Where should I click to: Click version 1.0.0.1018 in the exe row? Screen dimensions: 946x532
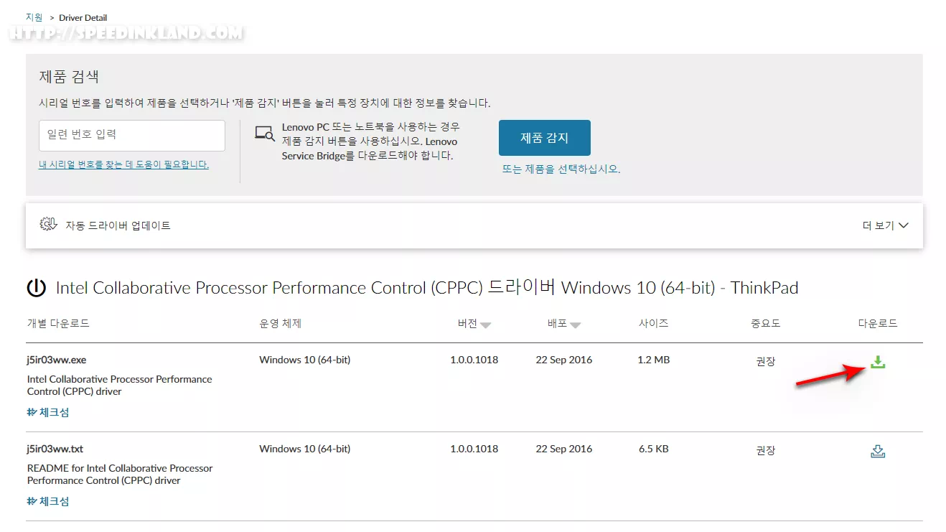pyautogui.click(x=474, y=360)
